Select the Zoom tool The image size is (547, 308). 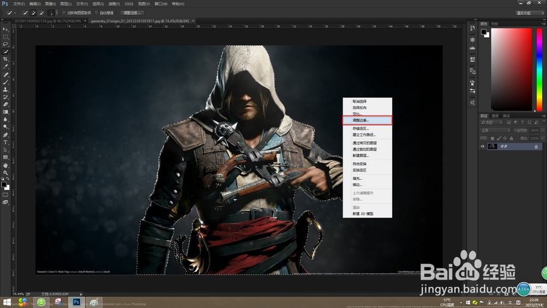coord(5,173)
